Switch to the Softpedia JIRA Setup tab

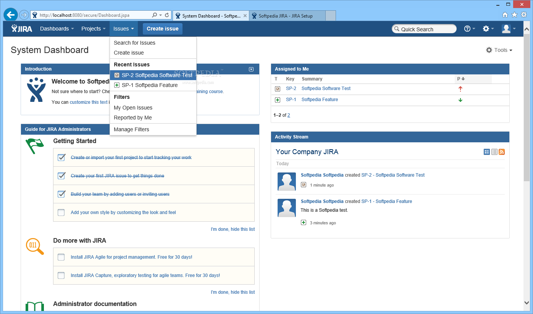[287, 16]
